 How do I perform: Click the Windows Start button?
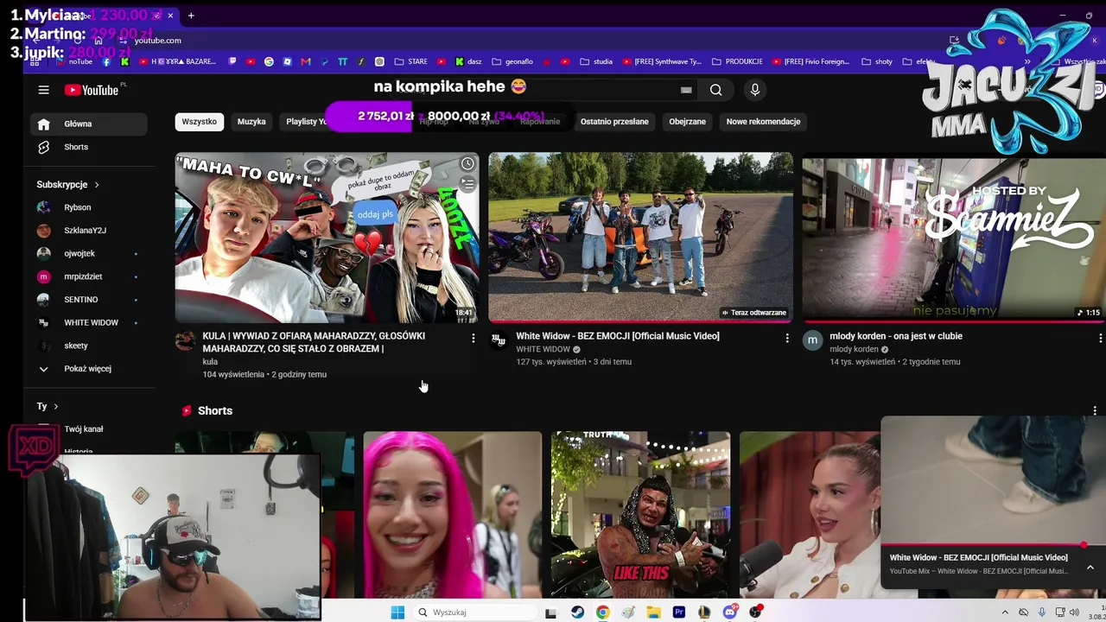point(397,612)
